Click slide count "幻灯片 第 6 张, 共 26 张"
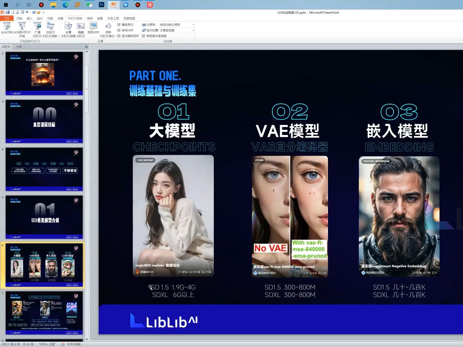 pyautogui.click(x=17, y=344)
